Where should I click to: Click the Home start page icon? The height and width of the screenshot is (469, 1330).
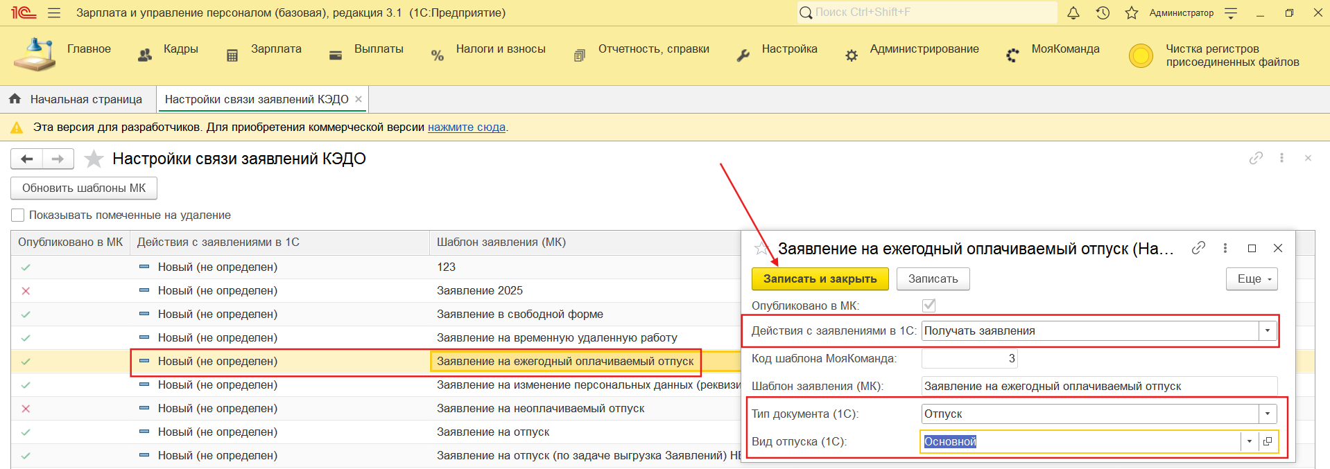point(15,99)
